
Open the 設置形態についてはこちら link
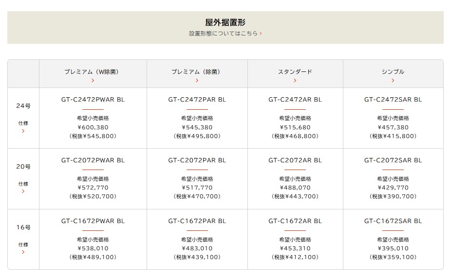pos(223,34)
